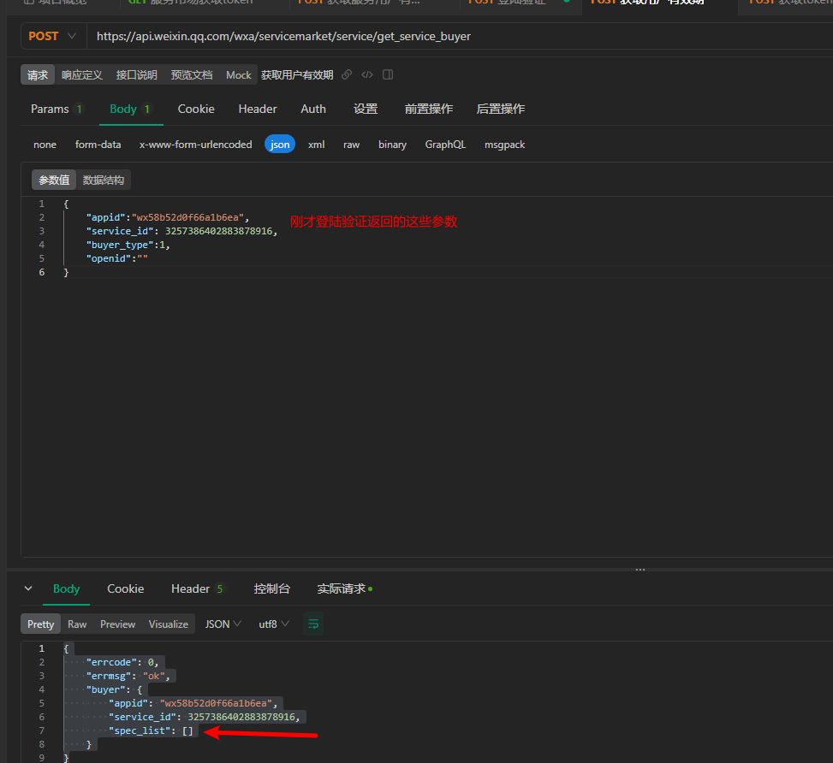This screenshot has height=763, width=833.
Task: Click the "openid" line in request body
Action: tap(117, 258)
